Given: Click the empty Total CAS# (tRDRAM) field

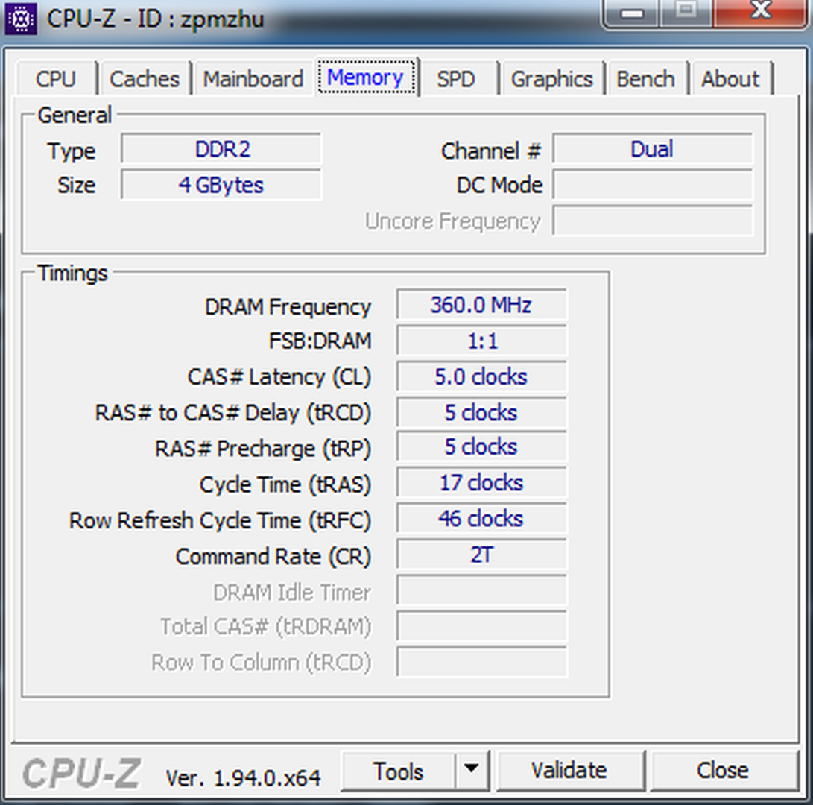Looking at the screenshot, I should tap(481, 626).
